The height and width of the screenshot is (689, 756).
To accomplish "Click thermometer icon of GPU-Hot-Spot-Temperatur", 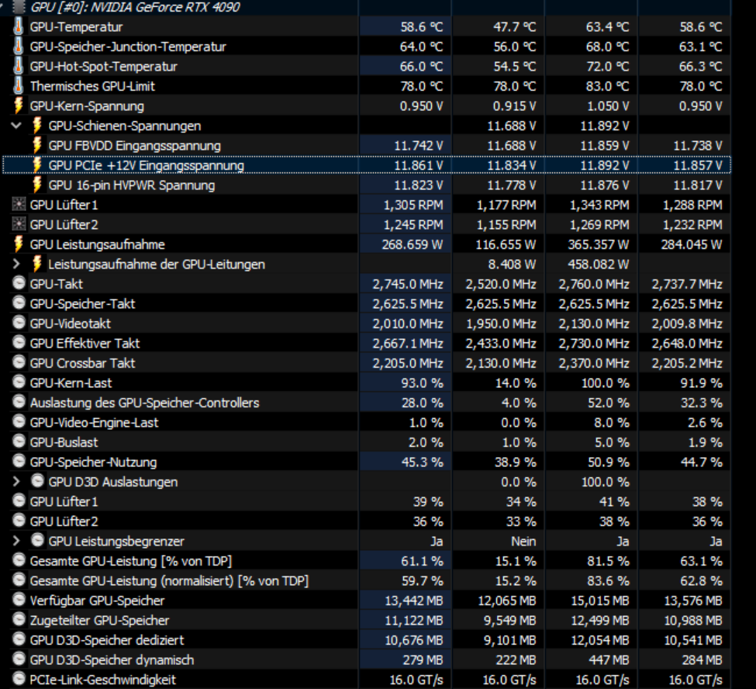I will click(x=19, y=66).
